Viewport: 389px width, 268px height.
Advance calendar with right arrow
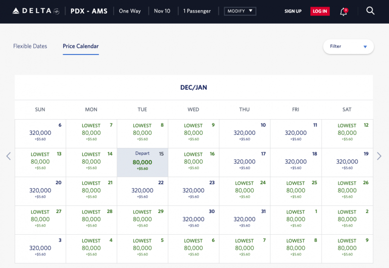[x=379, y=156]
